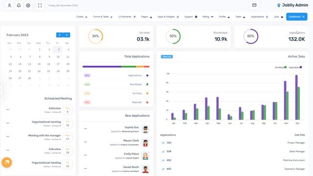Image resolution: width=313 pixels, height=176 pixels.
Task: Select February 15 in calendar
Action: click(x=39, y=64)
